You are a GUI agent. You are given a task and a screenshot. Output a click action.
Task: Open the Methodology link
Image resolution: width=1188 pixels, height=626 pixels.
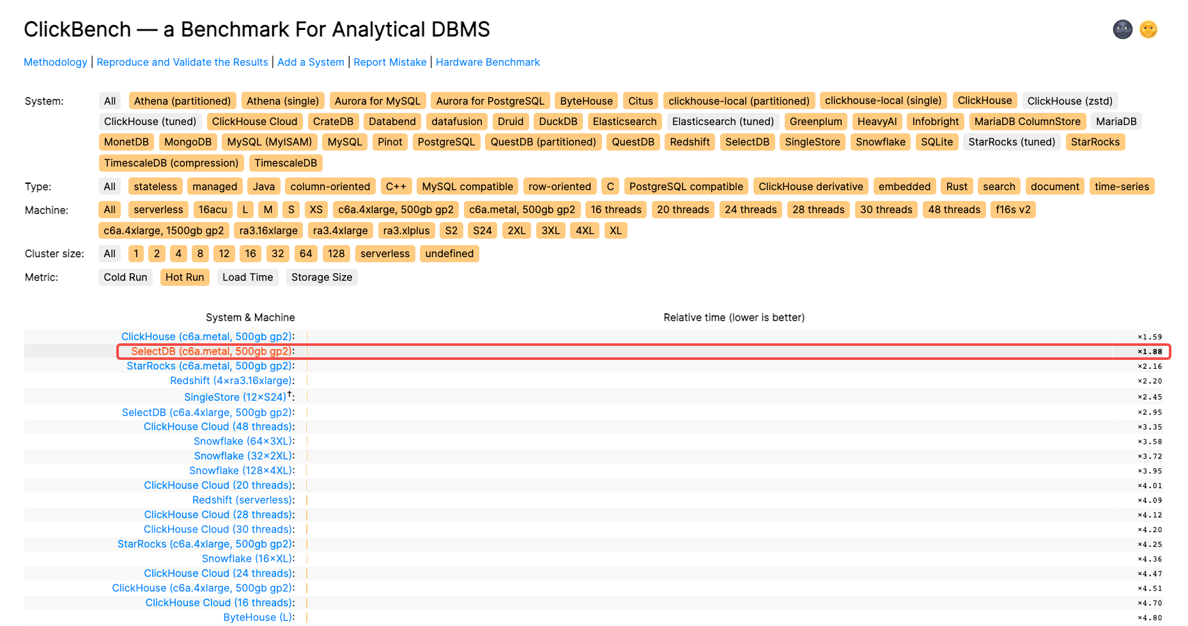56,62
